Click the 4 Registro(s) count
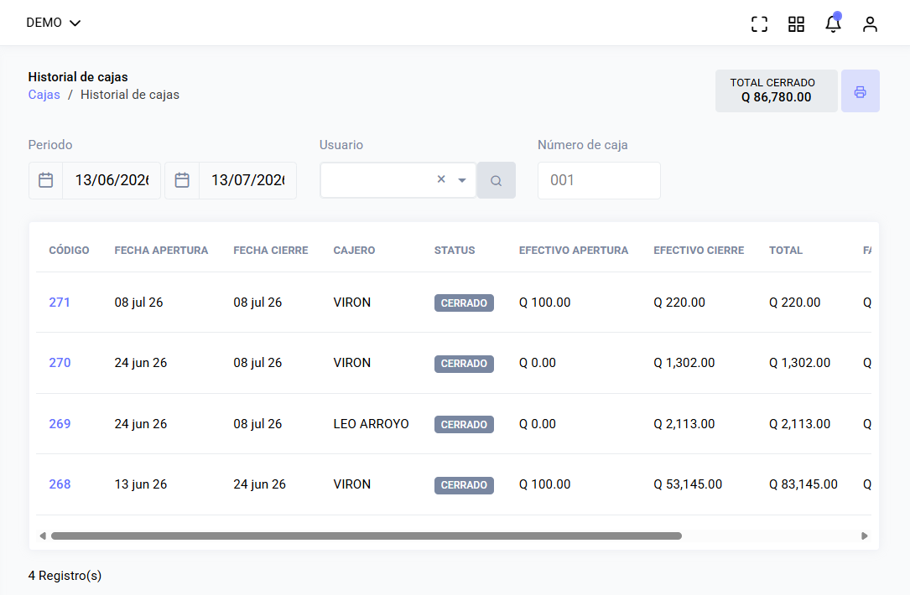Image resolution: width=910 pixels, height=595 pixels. click(x=65, y=576)
